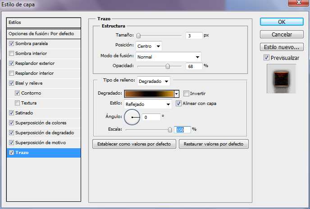310x209 pixels.
Task: Close the Estilo de capa dialog
Action: [299, 3]
